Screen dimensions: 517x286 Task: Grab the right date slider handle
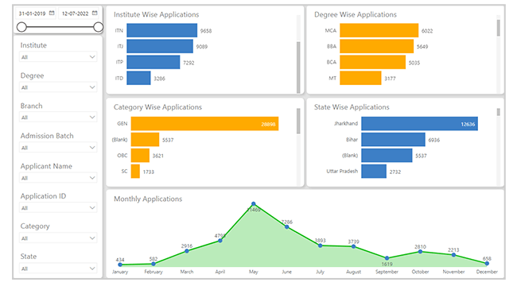99,27
